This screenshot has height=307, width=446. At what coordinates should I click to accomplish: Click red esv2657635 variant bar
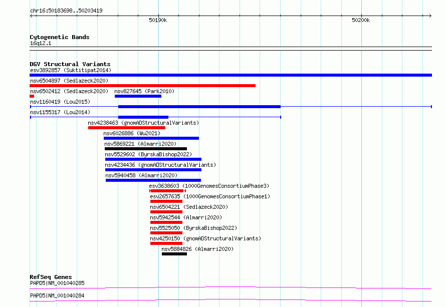(x=166, y=201)
